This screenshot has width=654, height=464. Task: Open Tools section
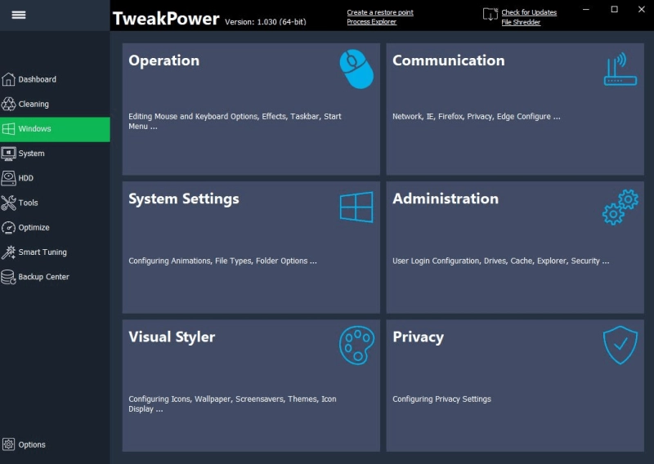click(55, 203)
